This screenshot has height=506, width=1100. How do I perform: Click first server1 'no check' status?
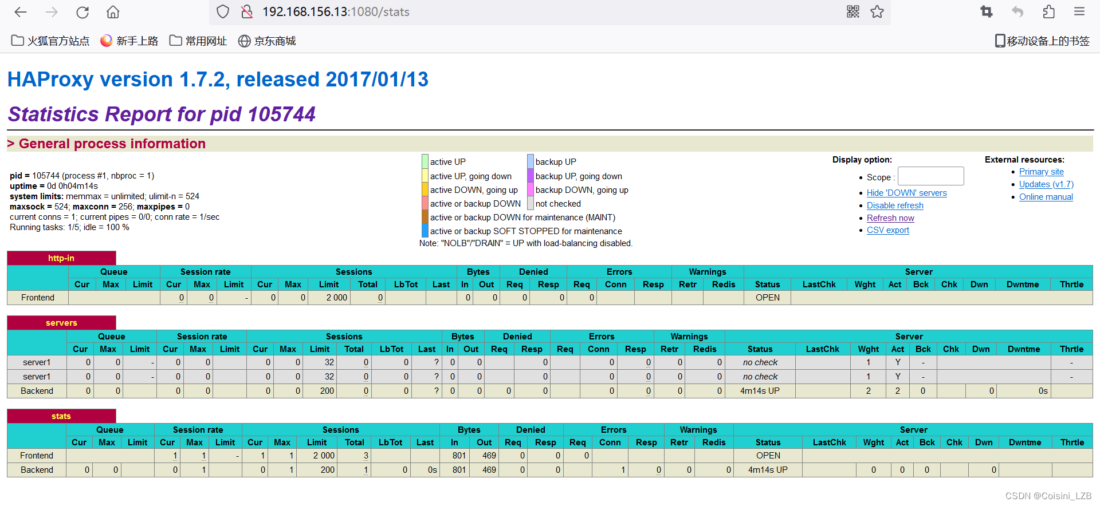tap(760, 362)
